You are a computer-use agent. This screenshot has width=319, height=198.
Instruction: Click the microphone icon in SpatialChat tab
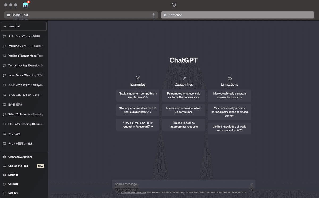pos(153,15)
